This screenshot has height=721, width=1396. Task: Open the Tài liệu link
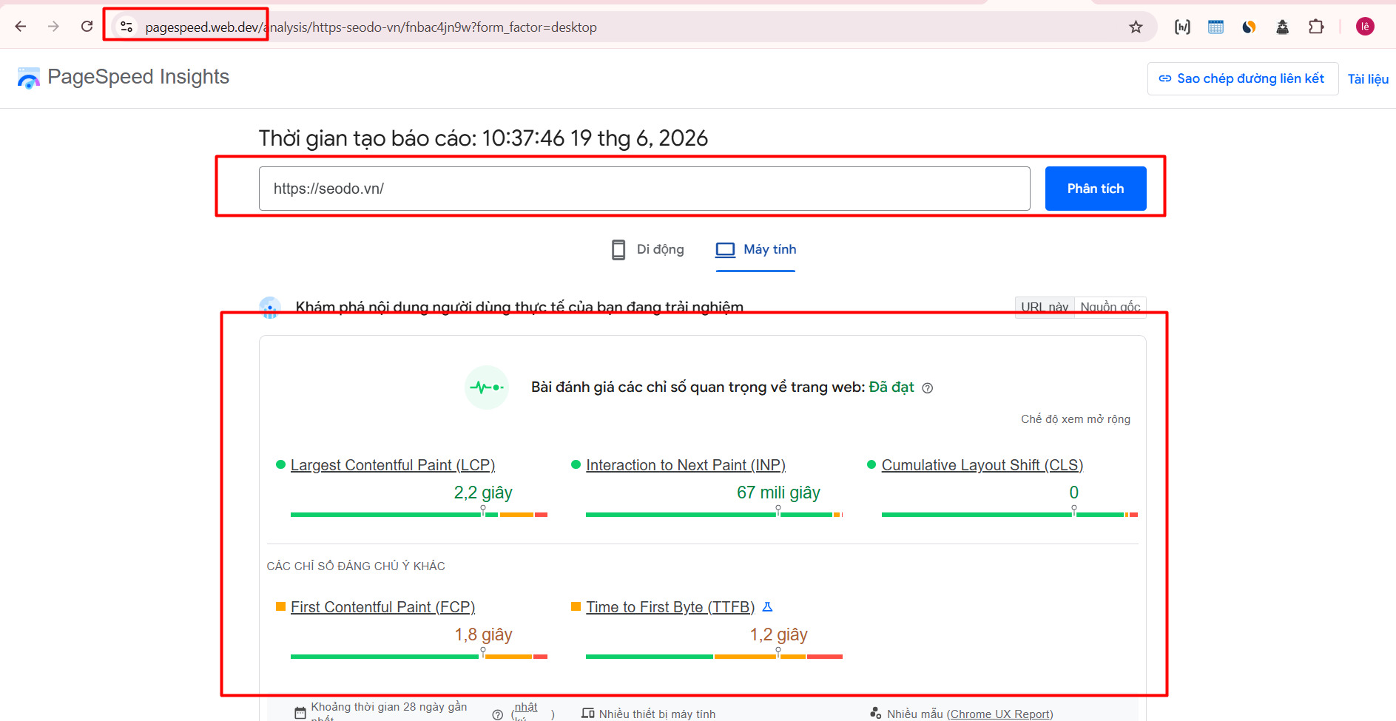click(1368, 79)
